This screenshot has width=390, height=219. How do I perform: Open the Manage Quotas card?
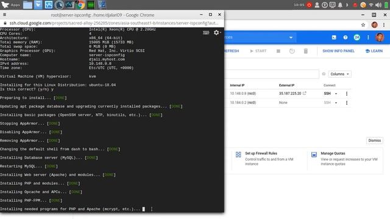(346, 159)
